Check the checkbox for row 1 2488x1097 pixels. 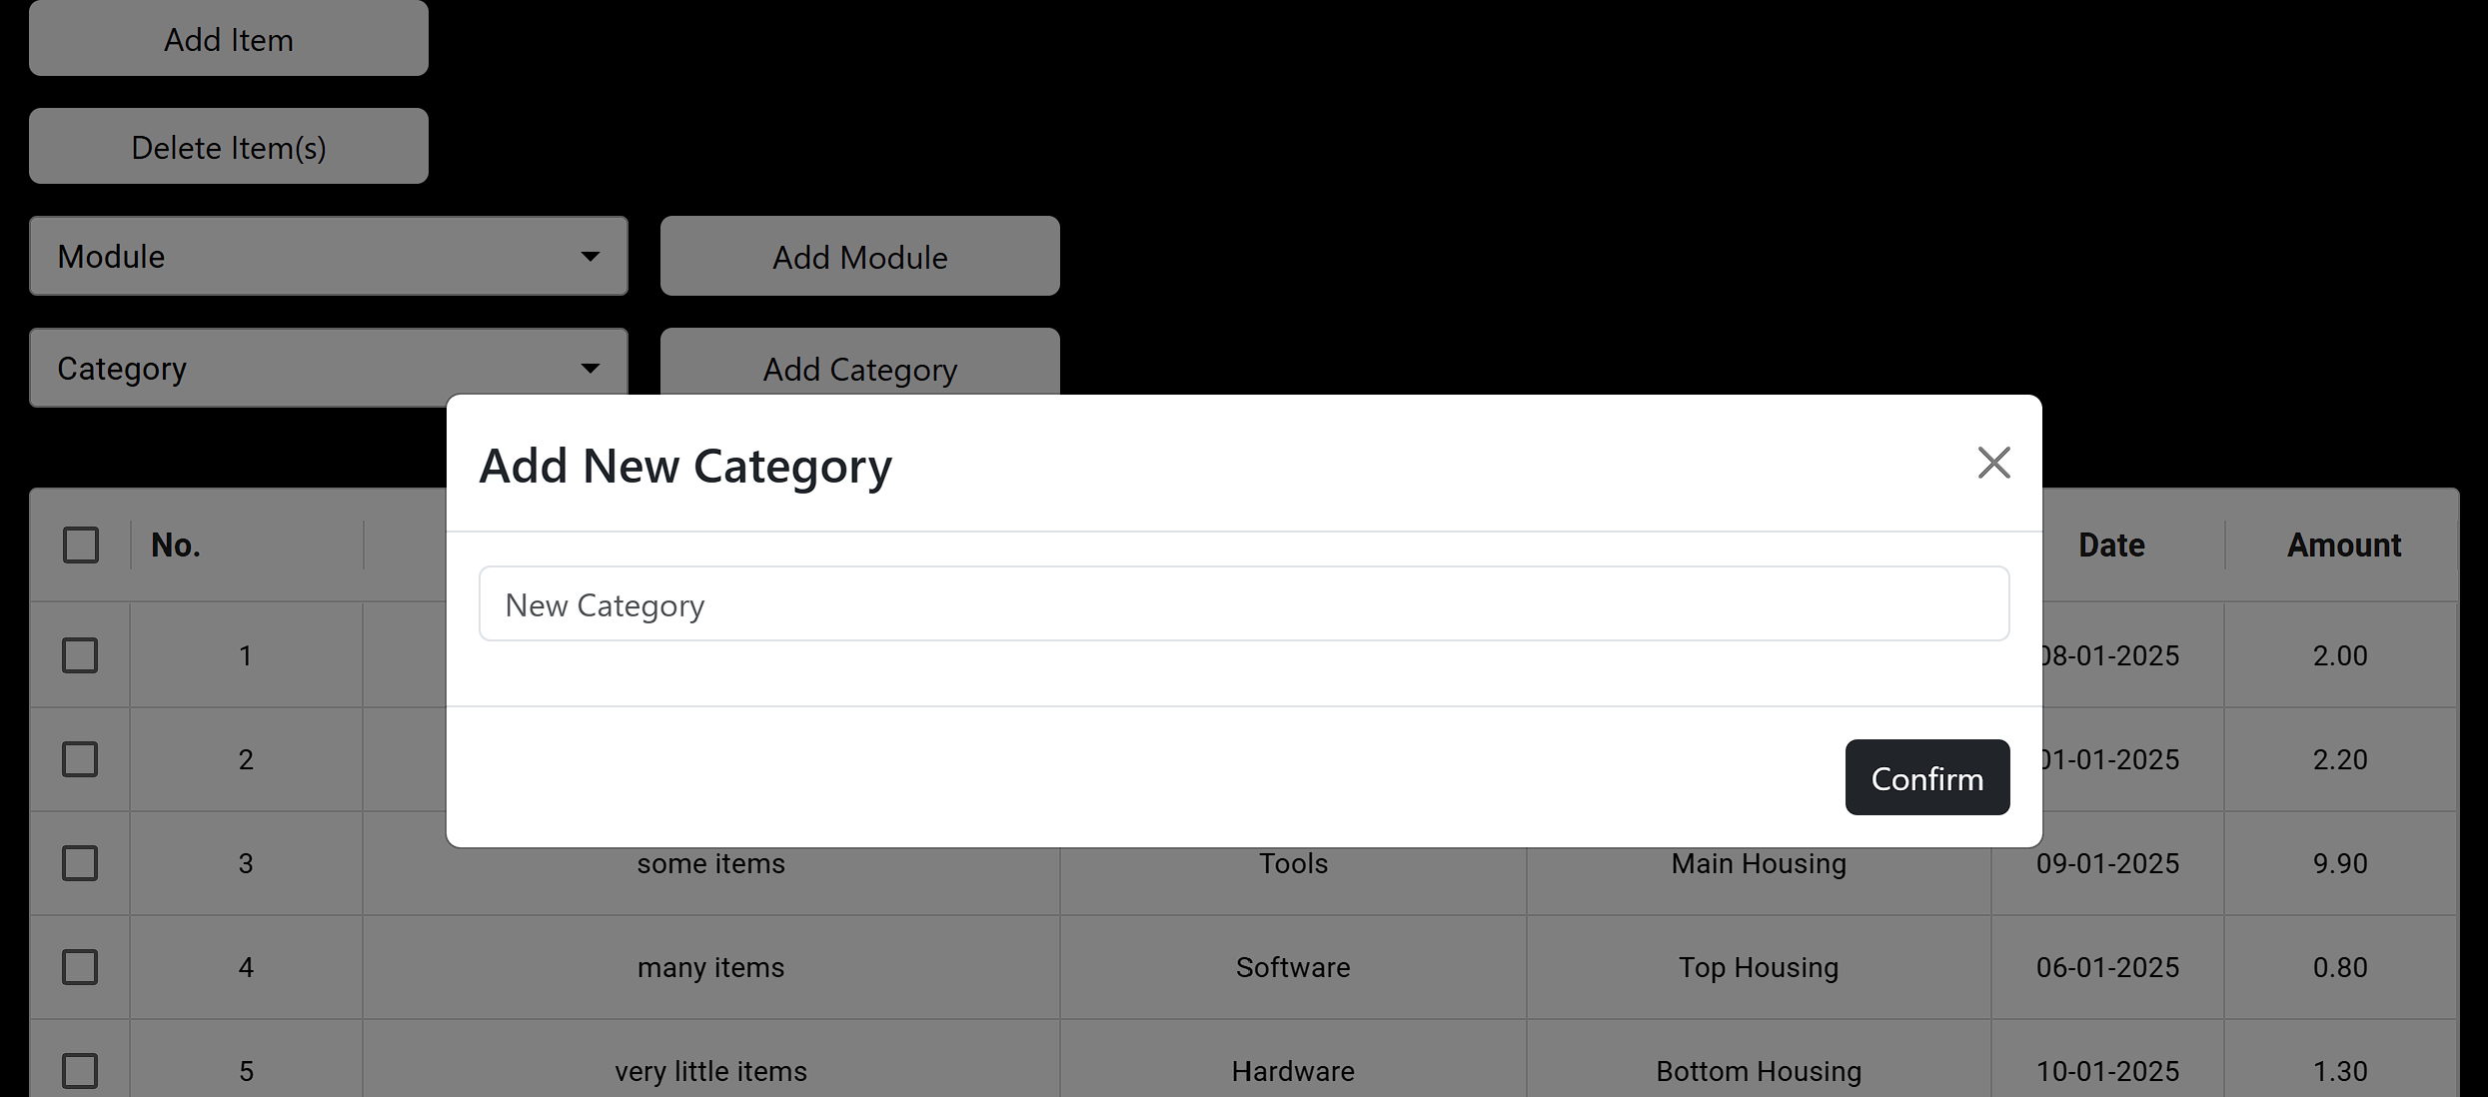[x=80, y=655]
